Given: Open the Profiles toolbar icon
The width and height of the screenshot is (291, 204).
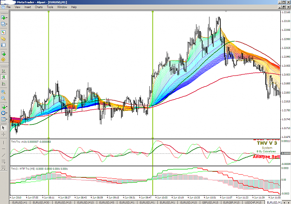Looking at the screenshot, I should pos(3,24).
